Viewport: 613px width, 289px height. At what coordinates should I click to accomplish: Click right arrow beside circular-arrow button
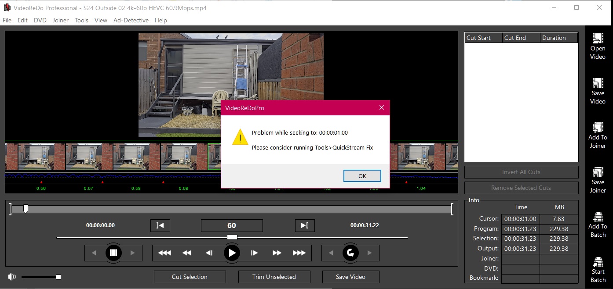[x=370, y=253]
